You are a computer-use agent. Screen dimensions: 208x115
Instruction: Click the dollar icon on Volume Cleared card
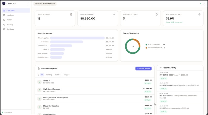(x=114, y=14)
